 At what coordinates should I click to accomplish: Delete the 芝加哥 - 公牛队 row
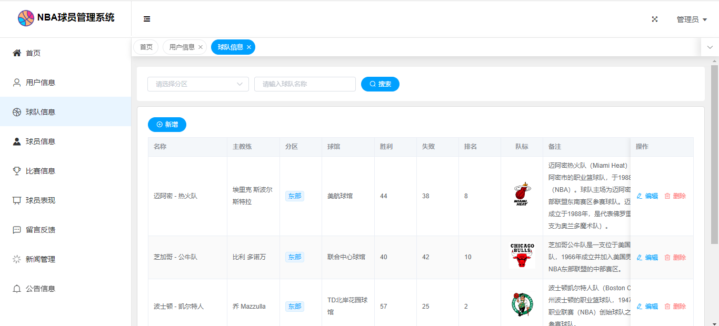(x=675, y=258)
